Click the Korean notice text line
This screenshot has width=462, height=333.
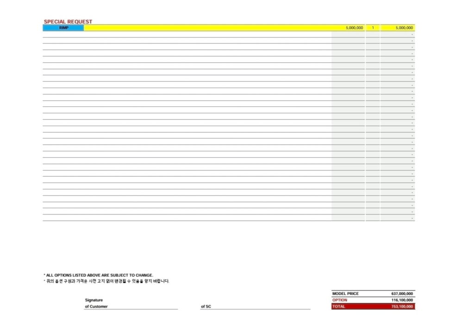tap(106, 281)
